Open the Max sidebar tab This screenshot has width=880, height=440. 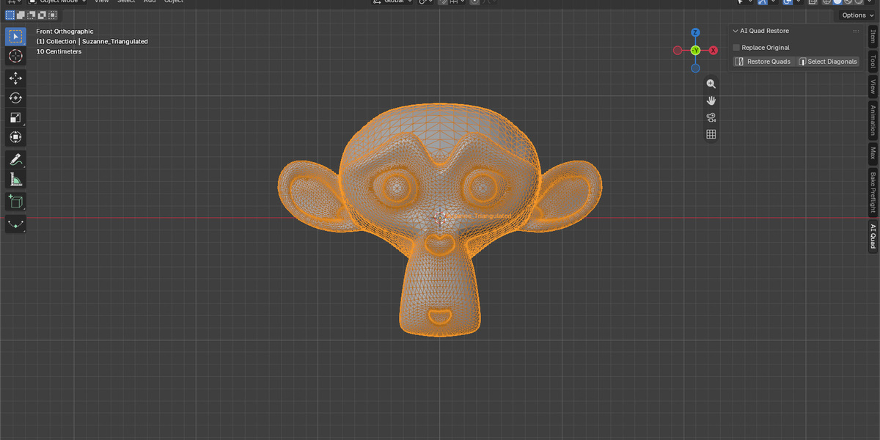(873, 153)
